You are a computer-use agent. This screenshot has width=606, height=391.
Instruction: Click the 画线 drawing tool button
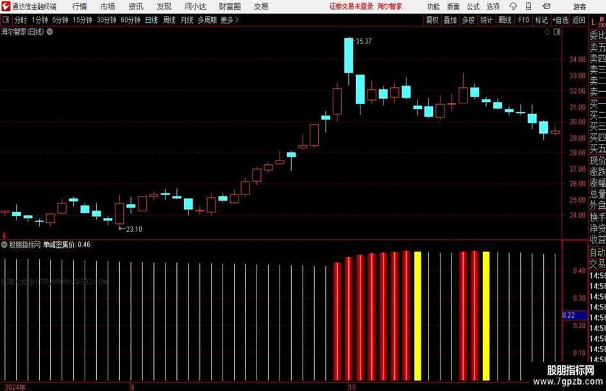pos(505,20)
